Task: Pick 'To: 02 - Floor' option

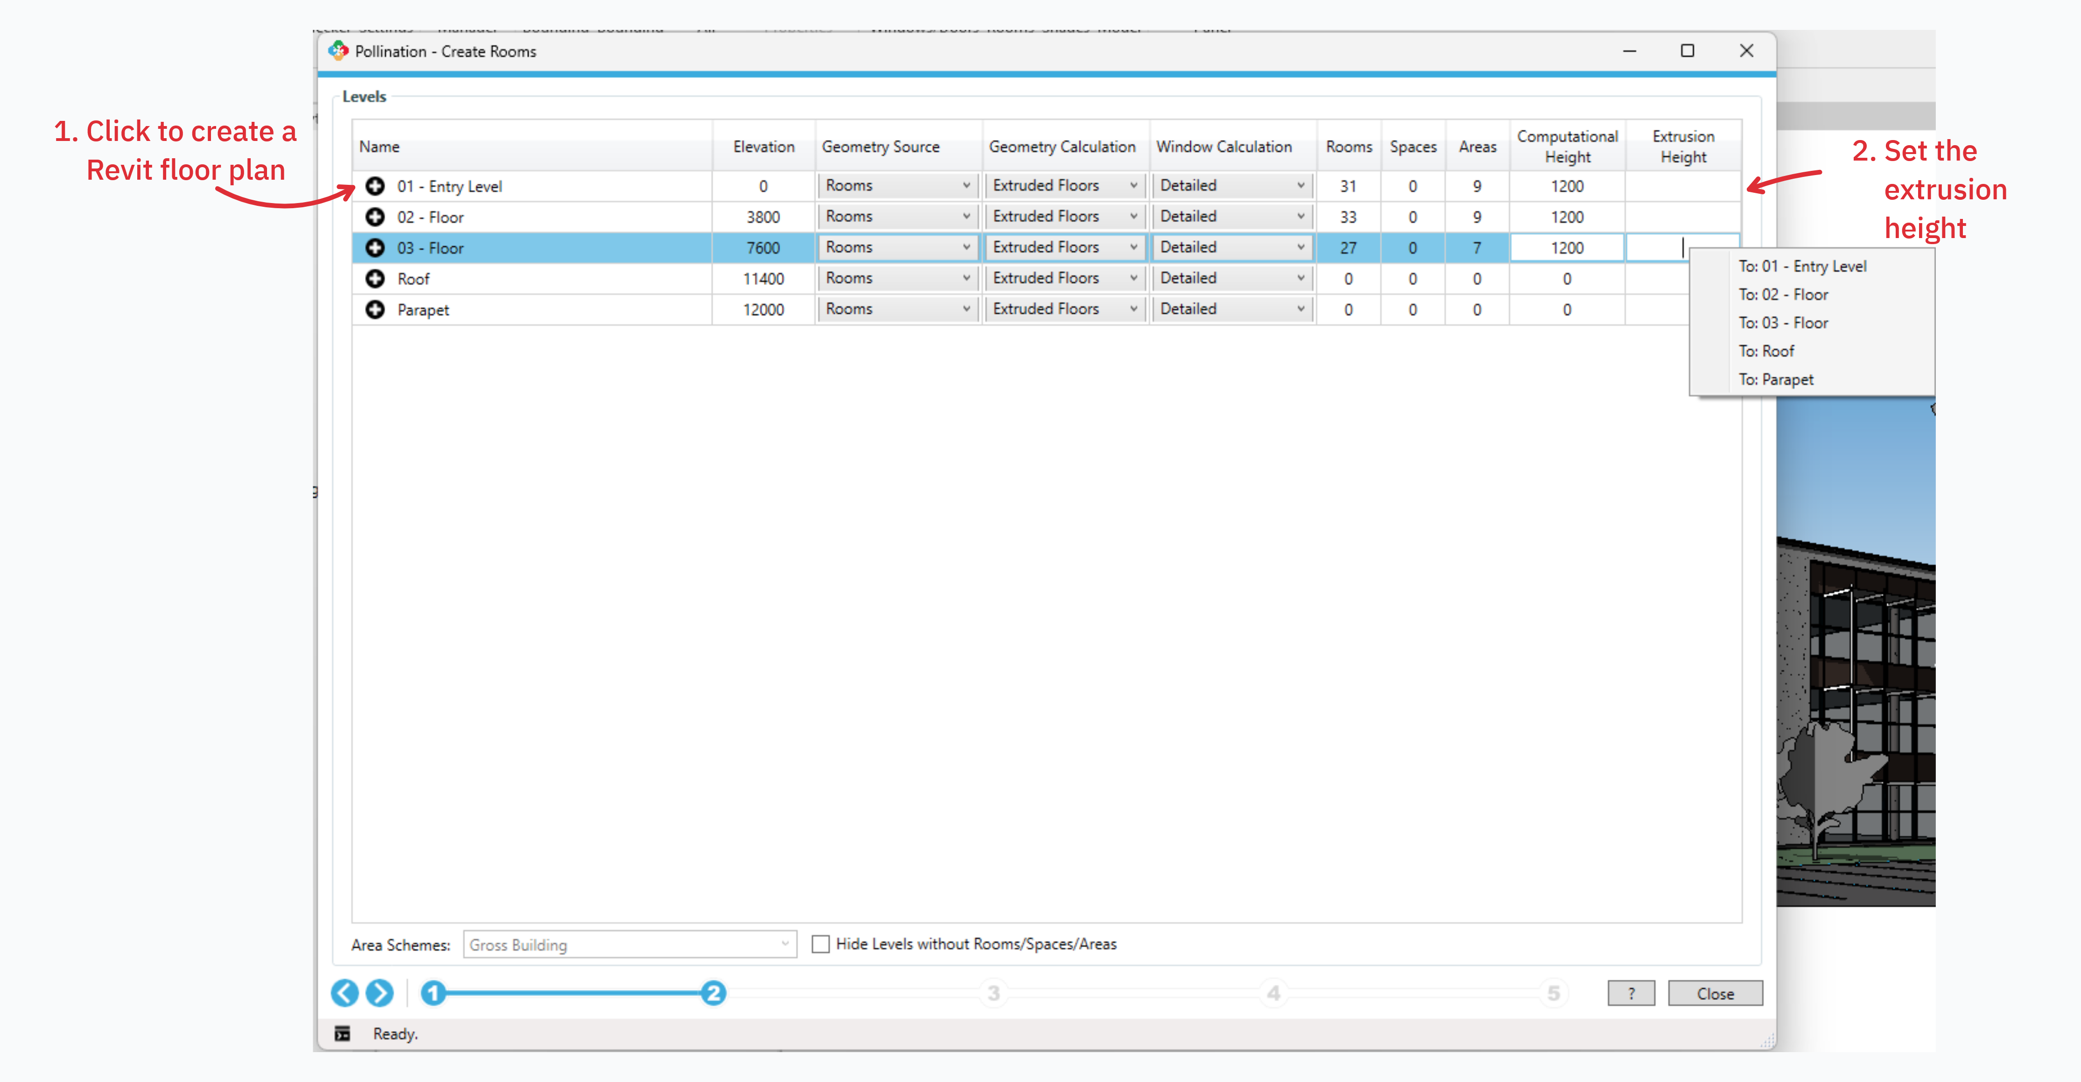Action: click(x=1783, y=294)
